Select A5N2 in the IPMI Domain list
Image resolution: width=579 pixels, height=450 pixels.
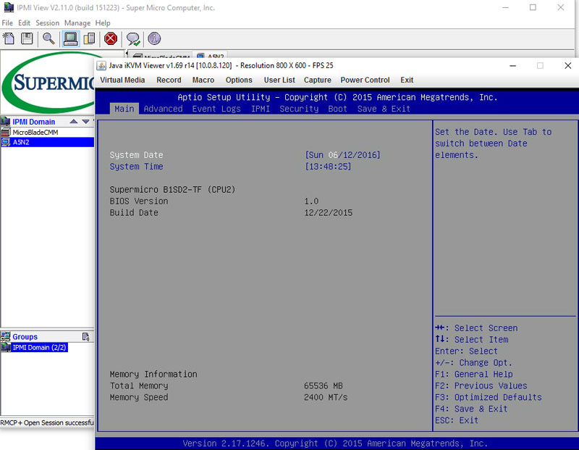point(47,142)
